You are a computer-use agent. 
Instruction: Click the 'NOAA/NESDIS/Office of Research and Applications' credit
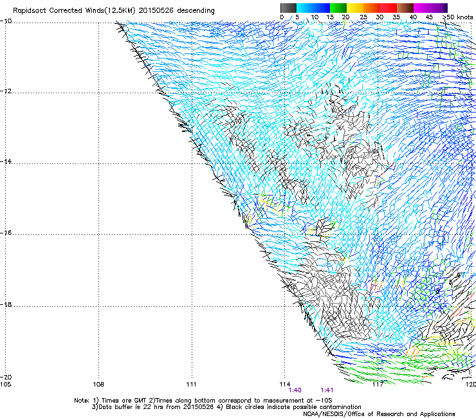click(379, 414)
